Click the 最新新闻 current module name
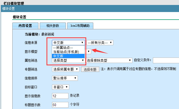179x109 pixels. 48,34
